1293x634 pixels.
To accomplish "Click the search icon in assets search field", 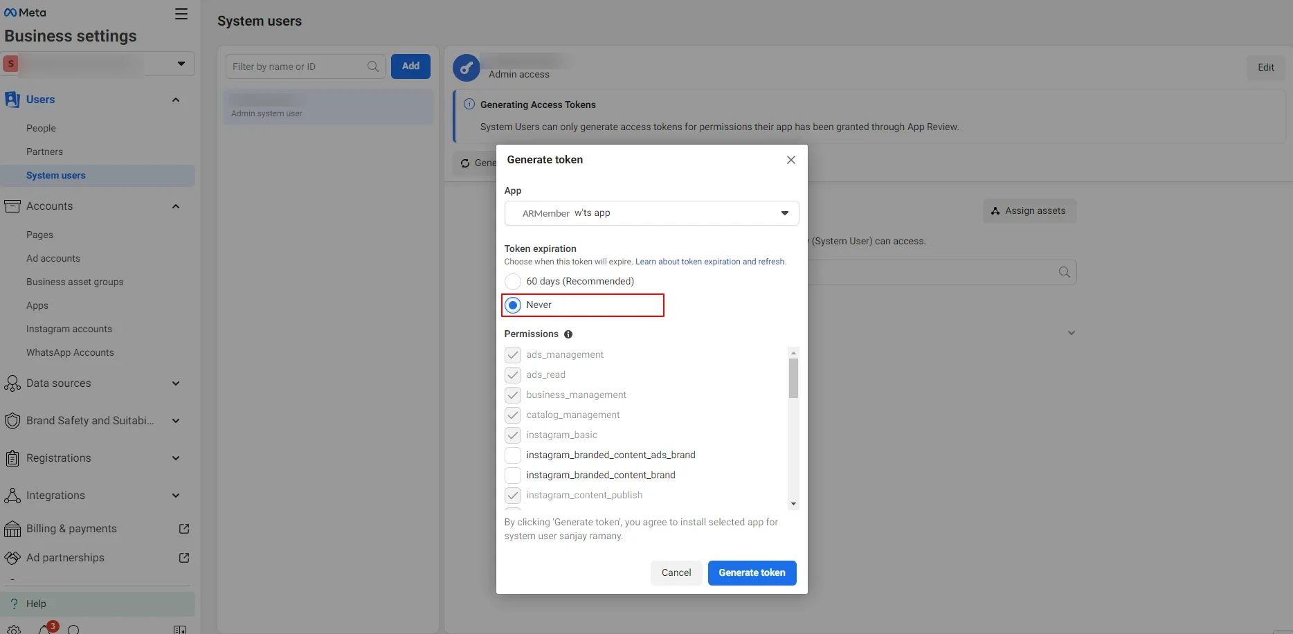I will (x=1065, y=272).
